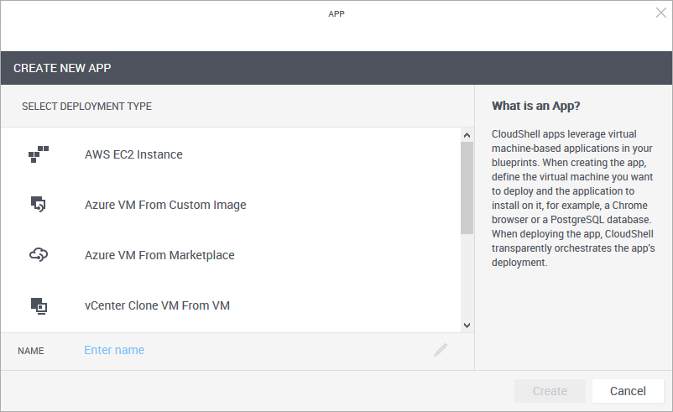
Task: Close the App dialog with the X
Action: click(660, 13)
